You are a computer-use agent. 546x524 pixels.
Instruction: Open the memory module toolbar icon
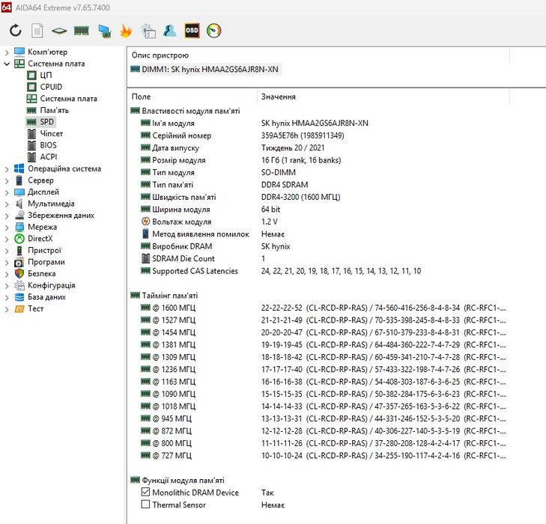(x=82, y=31)
